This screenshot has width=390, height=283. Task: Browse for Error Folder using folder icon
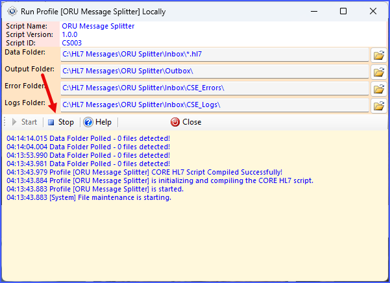[379, 89]
